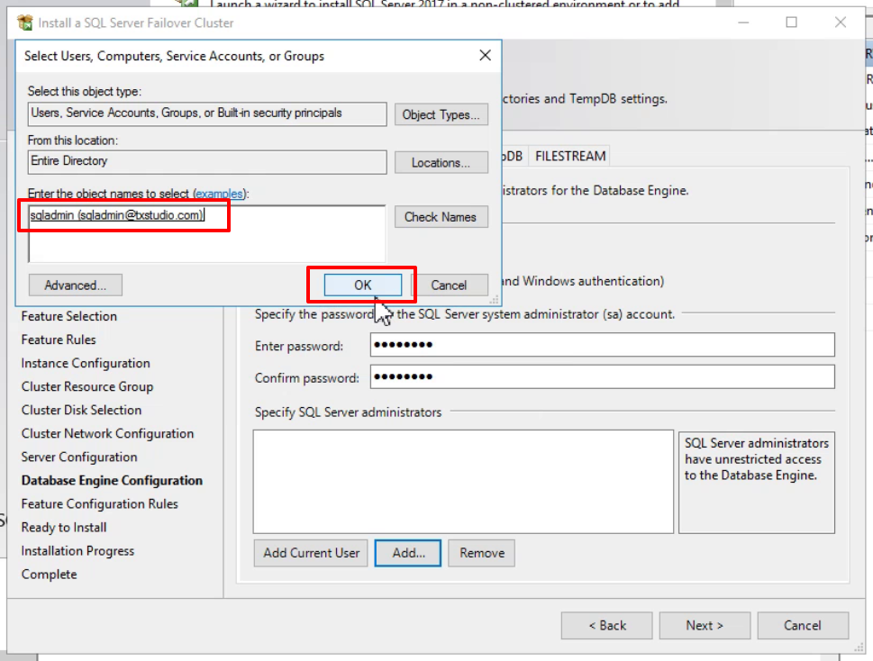Click the SQL Server administrators list box
The width and height of the screenshot is (873, 661).
463,481
